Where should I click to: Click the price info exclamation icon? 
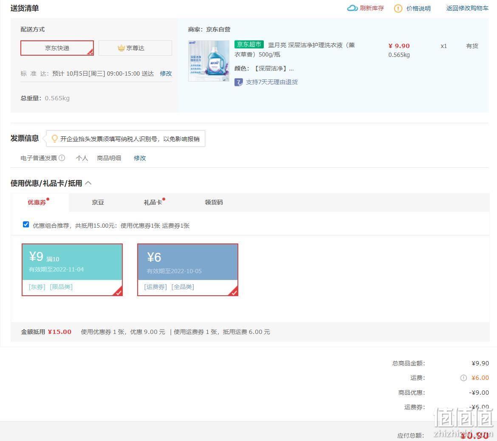pyautogui.click(x=398, y=8)
